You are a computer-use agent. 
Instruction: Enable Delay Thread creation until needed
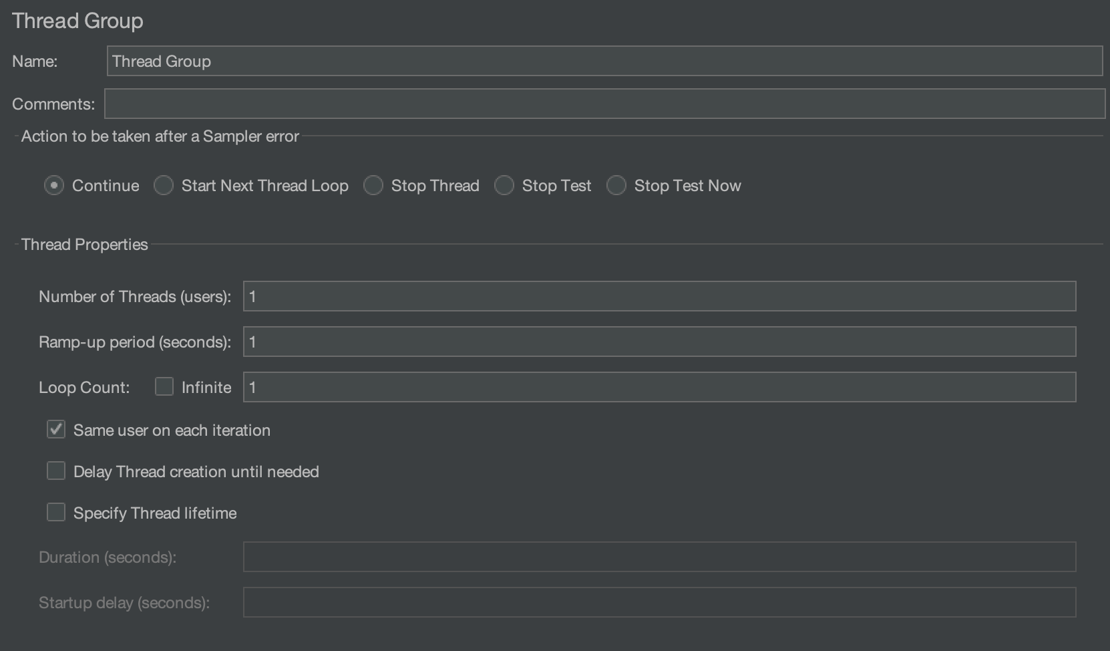(56, 471)
